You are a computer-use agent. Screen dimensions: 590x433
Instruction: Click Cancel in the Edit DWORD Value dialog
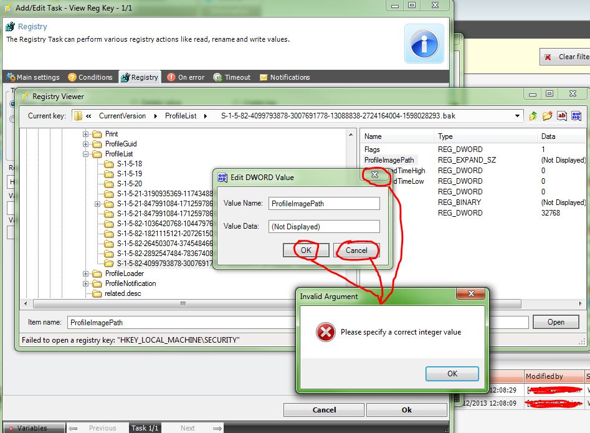tap(356, 250)
